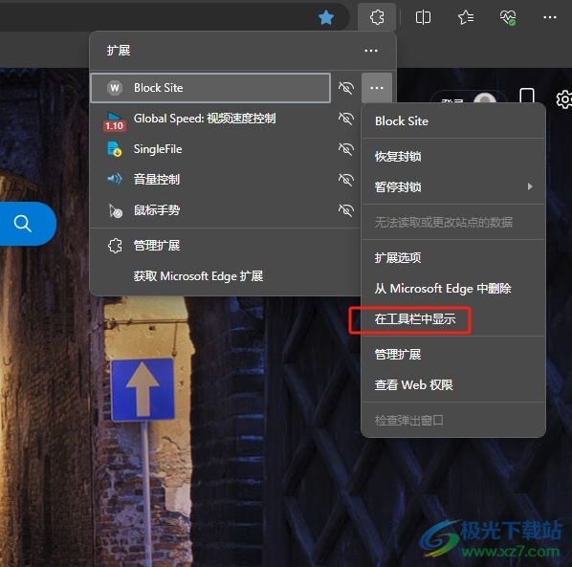Select 恢复封锁 in the context menu
The height and width of the screenshot is (567, 572).
point(453,157)
